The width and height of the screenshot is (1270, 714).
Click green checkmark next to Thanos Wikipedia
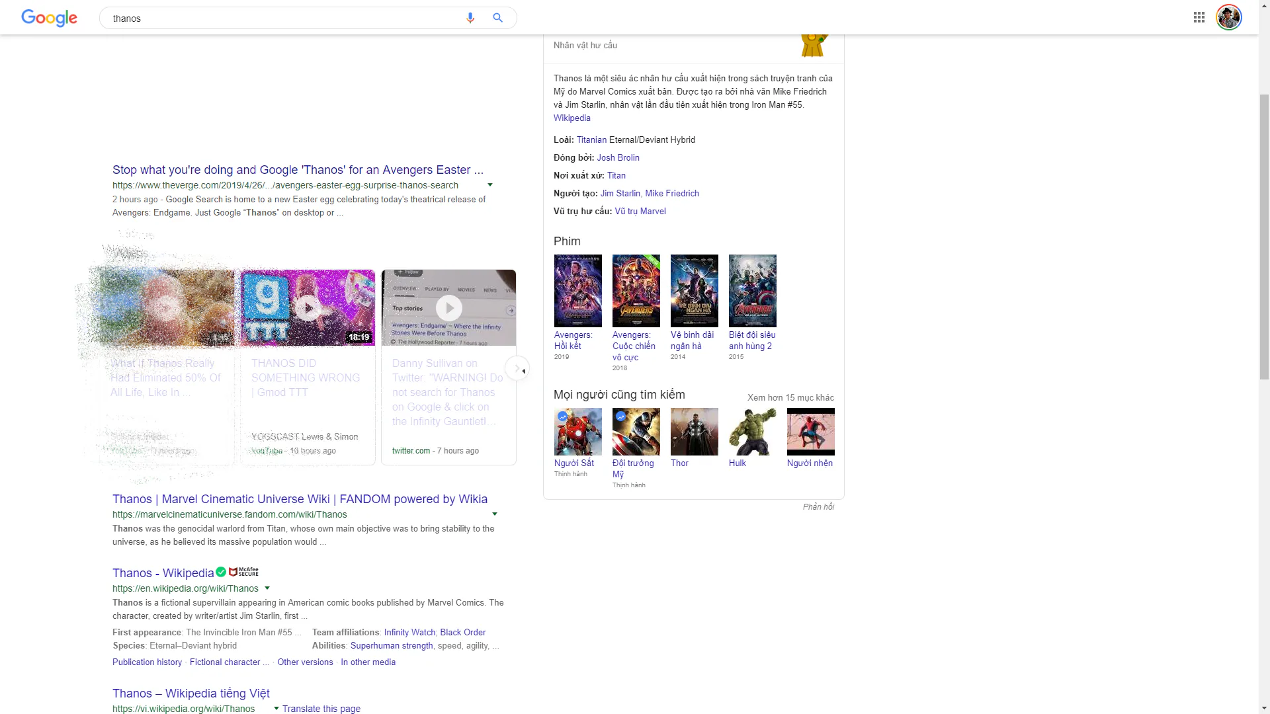221,572
